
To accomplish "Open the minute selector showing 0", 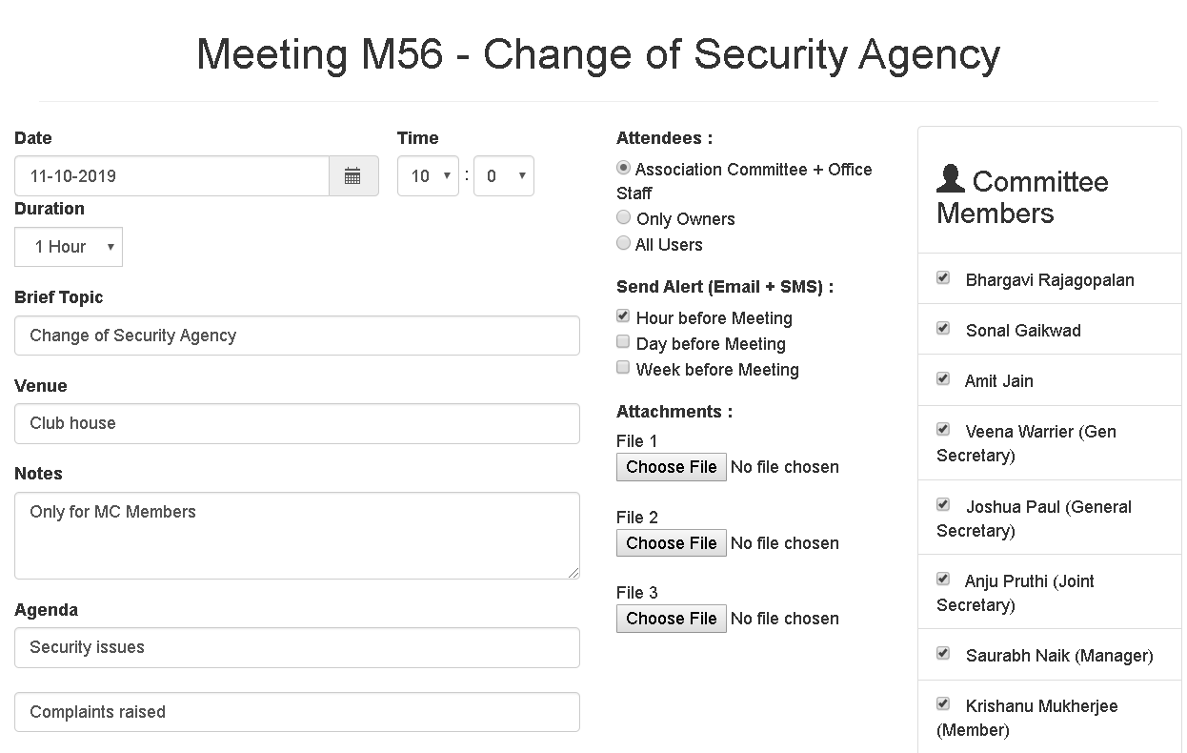I will (x=503, y=175).
